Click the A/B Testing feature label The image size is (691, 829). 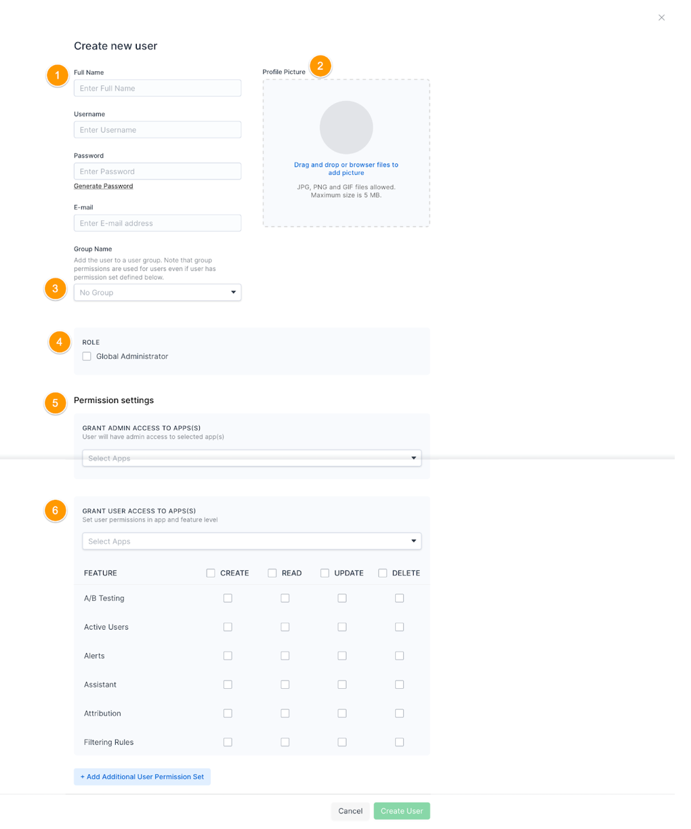click(104, 598)
